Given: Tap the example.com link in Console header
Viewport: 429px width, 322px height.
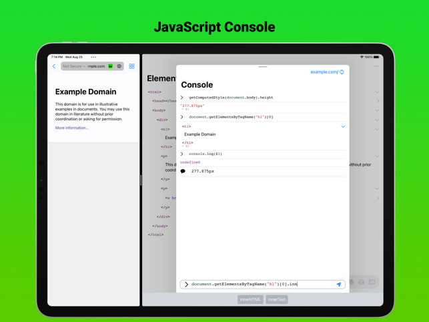Looking at the screenshot, I should tap(324, 72).
